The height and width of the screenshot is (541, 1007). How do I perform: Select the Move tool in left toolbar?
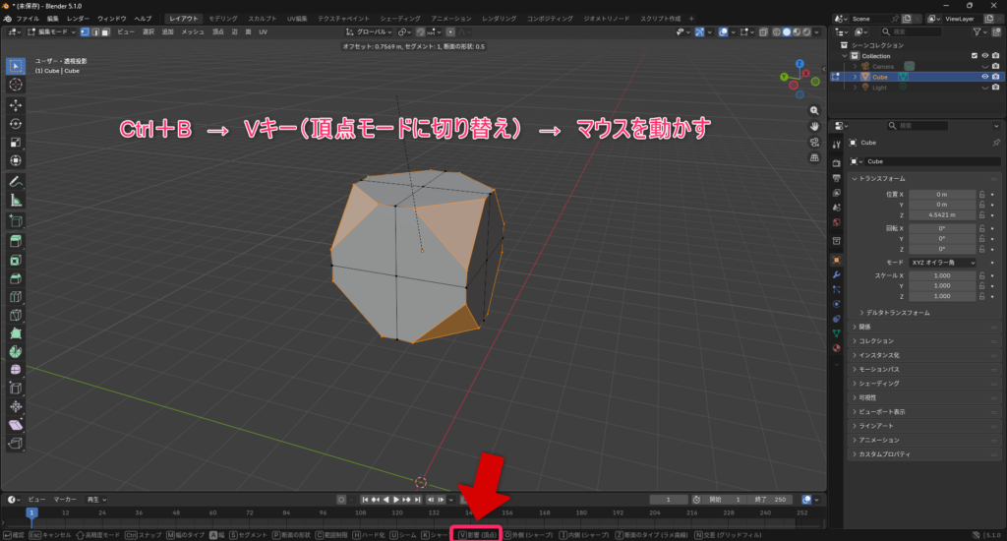pyautogui.click(x=16, y=104)
